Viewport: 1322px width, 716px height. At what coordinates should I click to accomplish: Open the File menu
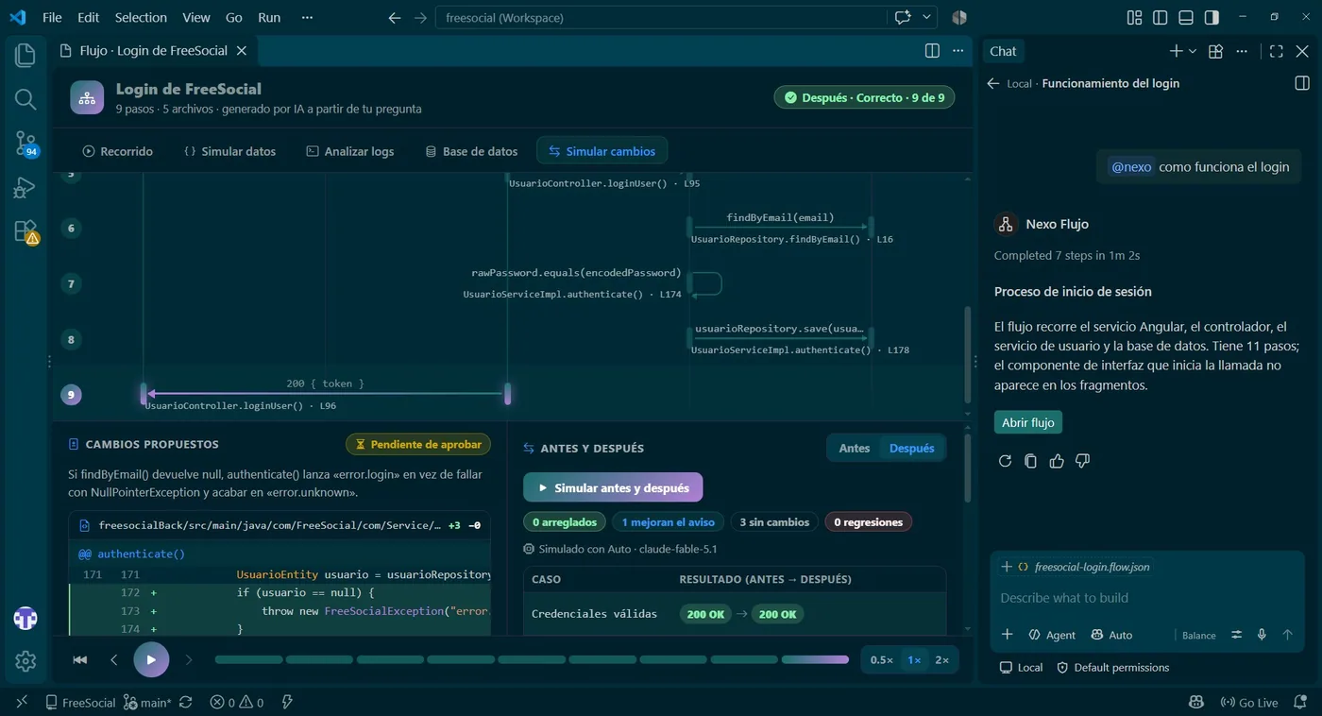click(x=52, y=17)
